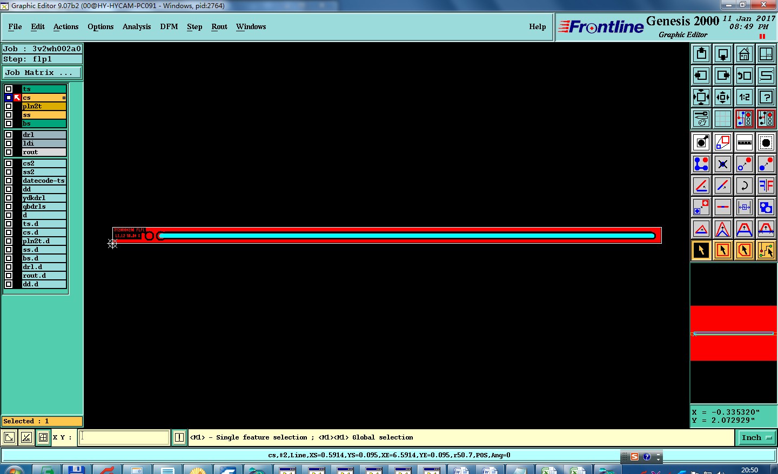Viewport: 778px width, 474px height.
Task: Open the Rout menu
Action: (x=219, y=26)
